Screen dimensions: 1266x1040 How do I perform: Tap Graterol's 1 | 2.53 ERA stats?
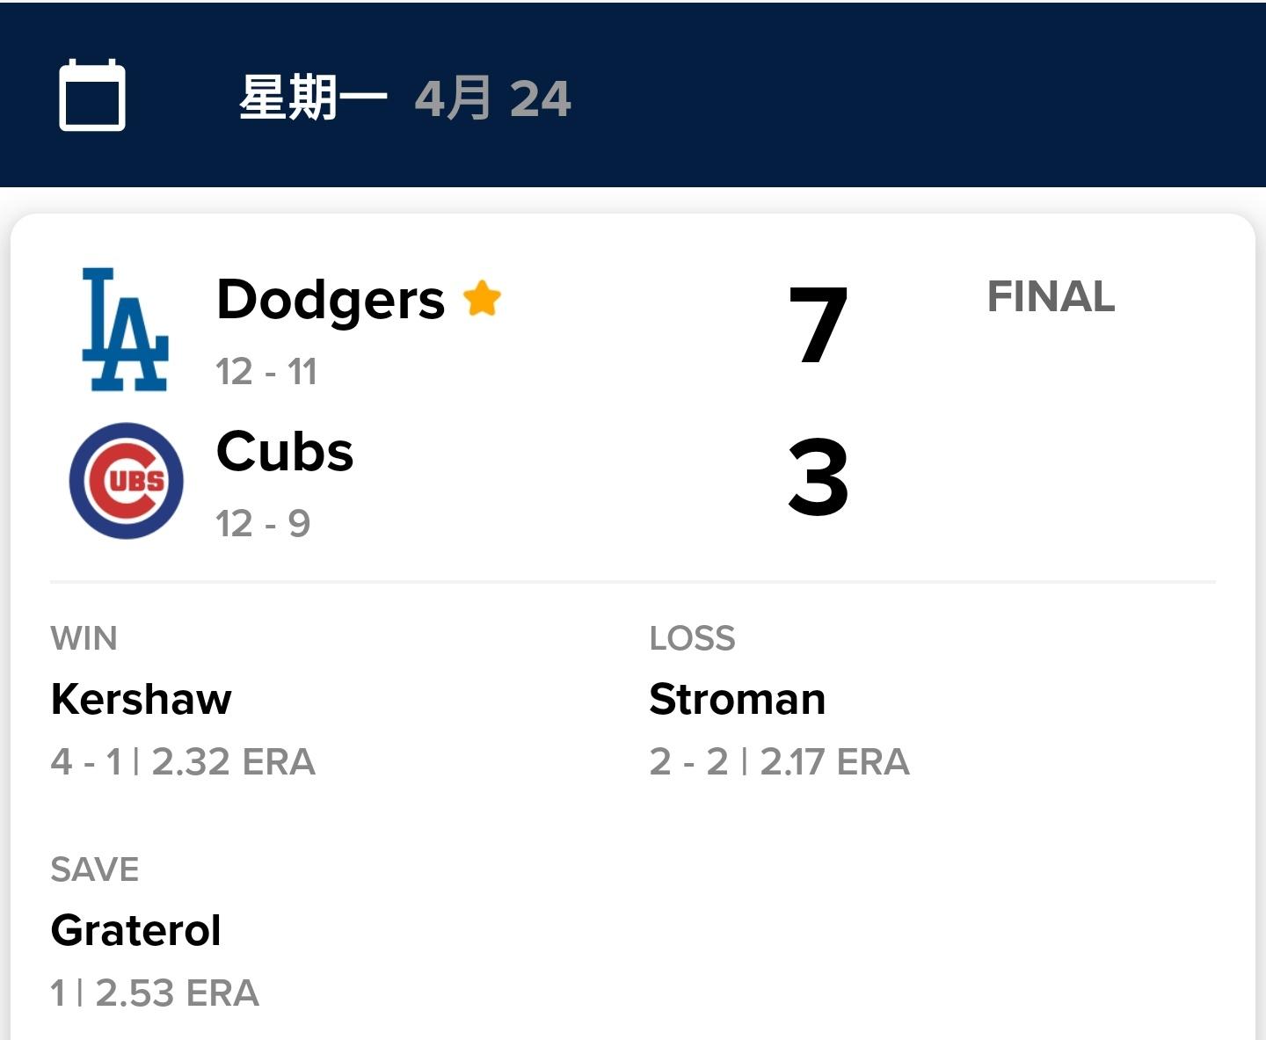155,993
